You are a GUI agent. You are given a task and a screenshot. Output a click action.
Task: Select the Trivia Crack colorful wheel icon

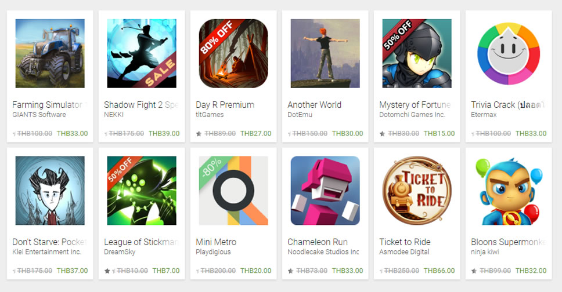pos(509,53)
